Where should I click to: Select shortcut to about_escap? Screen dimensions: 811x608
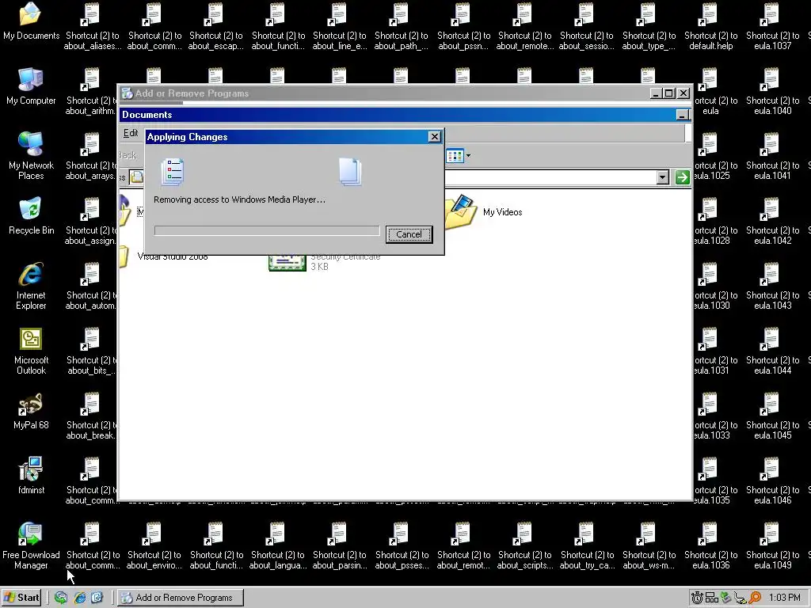[x=215, y=27]
